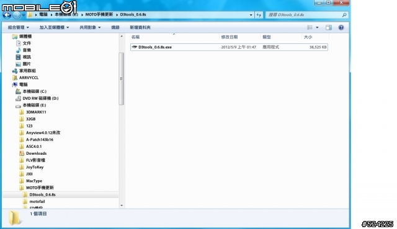Sort by the 修改日期 column header
397x229 pixels.
click(230, 37)
